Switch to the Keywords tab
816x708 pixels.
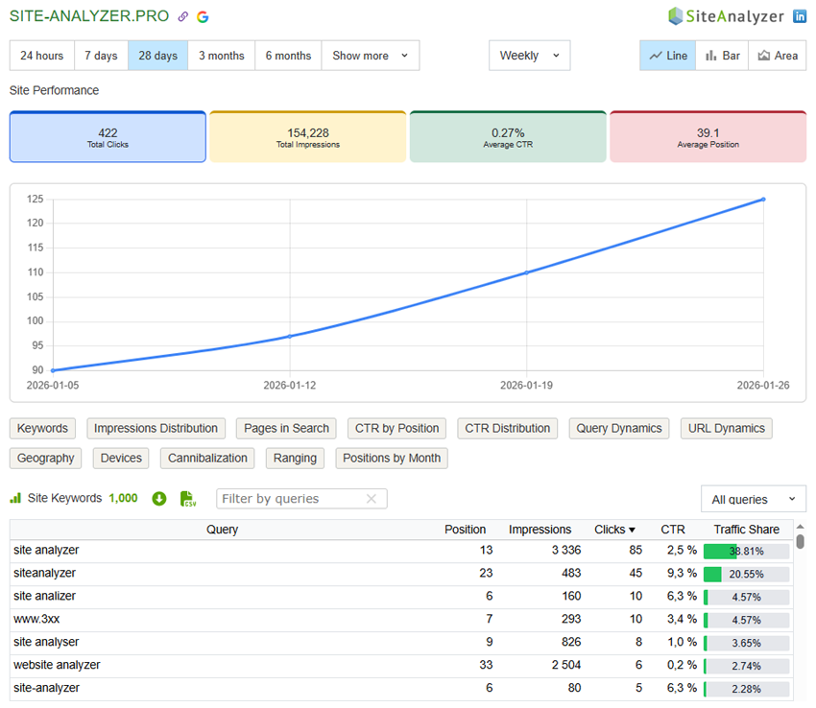tap(42, 428)
